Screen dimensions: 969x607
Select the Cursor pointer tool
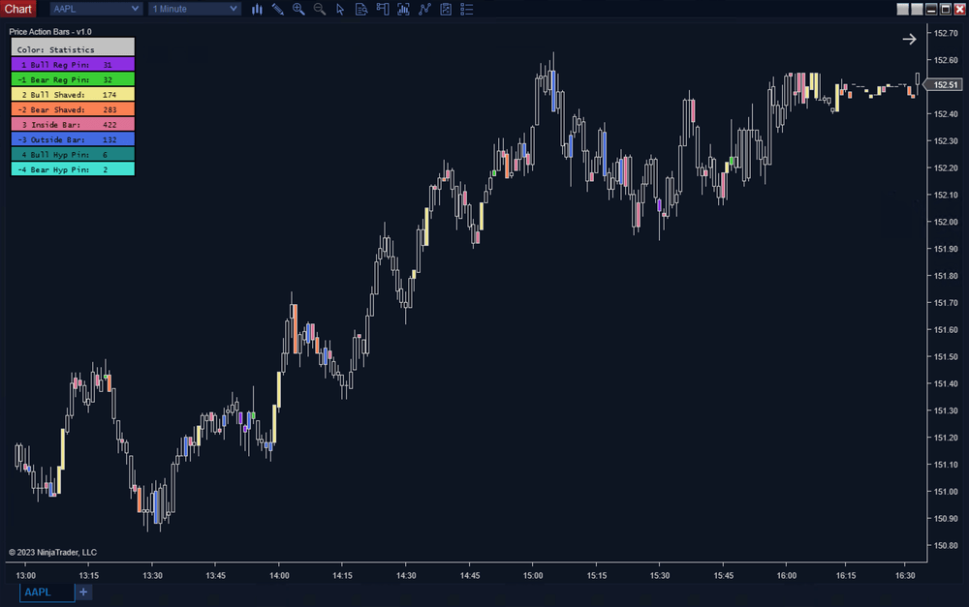click(x=341, y=9)
